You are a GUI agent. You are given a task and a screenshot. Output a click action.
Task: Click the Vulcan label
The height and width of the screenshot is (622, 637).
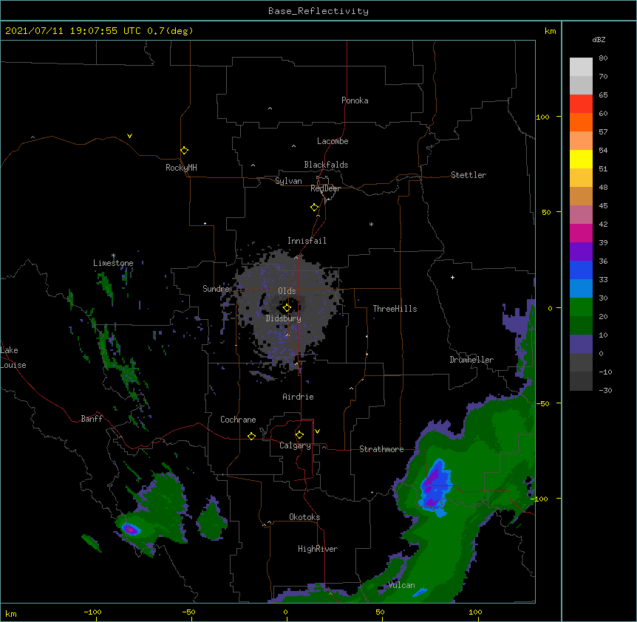[x=401, y=584]
